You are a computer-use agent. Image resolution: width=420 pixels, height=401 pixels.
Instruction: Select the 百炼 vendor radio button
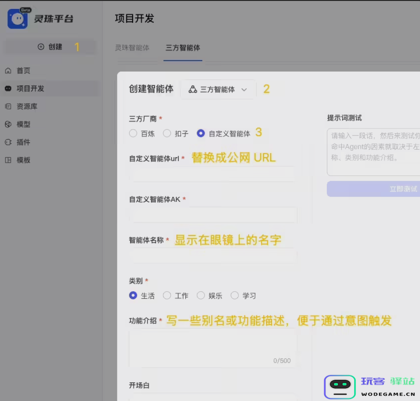pyautogui.click(x=133, y=133)
